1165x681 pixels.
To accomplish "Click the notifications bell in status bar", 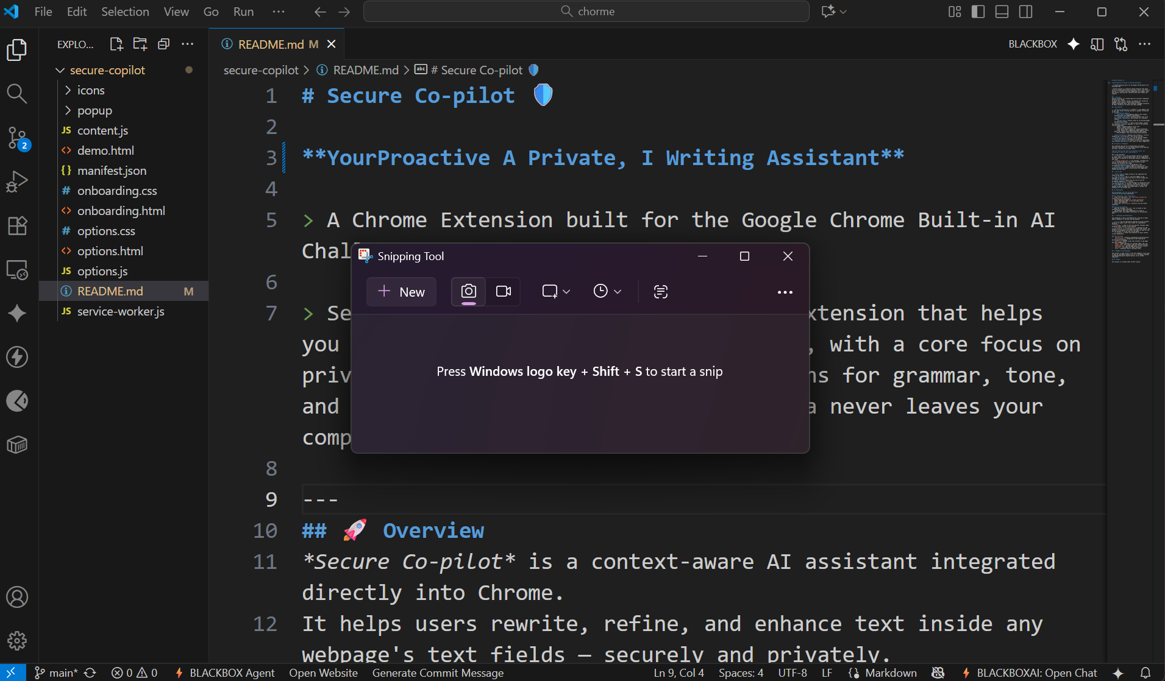I will point(1145,673).
